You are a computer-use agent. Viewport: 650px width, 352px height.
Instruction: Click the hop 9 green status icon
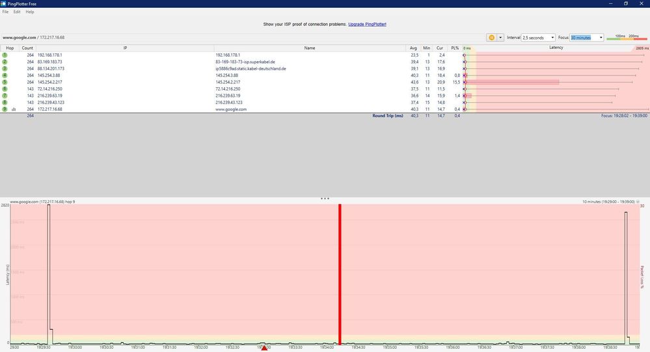pyautogui.click(x=5, y=109)
